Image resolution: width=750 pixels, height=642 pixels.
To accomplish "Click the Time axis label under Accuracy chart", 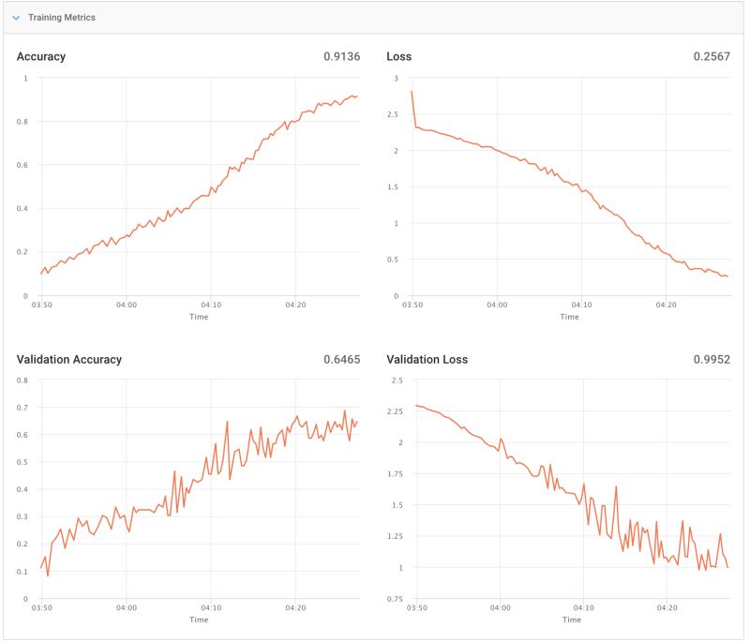I will pos(200,316).
